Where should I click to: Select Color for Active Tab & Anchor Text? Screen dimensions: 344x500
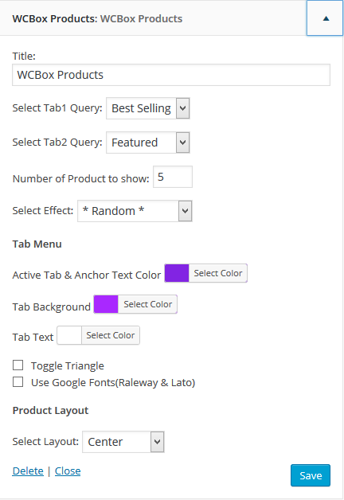click(218, 273)
